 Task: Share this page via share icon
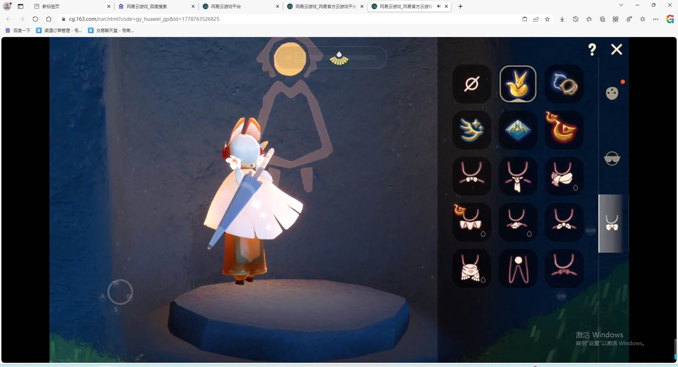(536, 19)
